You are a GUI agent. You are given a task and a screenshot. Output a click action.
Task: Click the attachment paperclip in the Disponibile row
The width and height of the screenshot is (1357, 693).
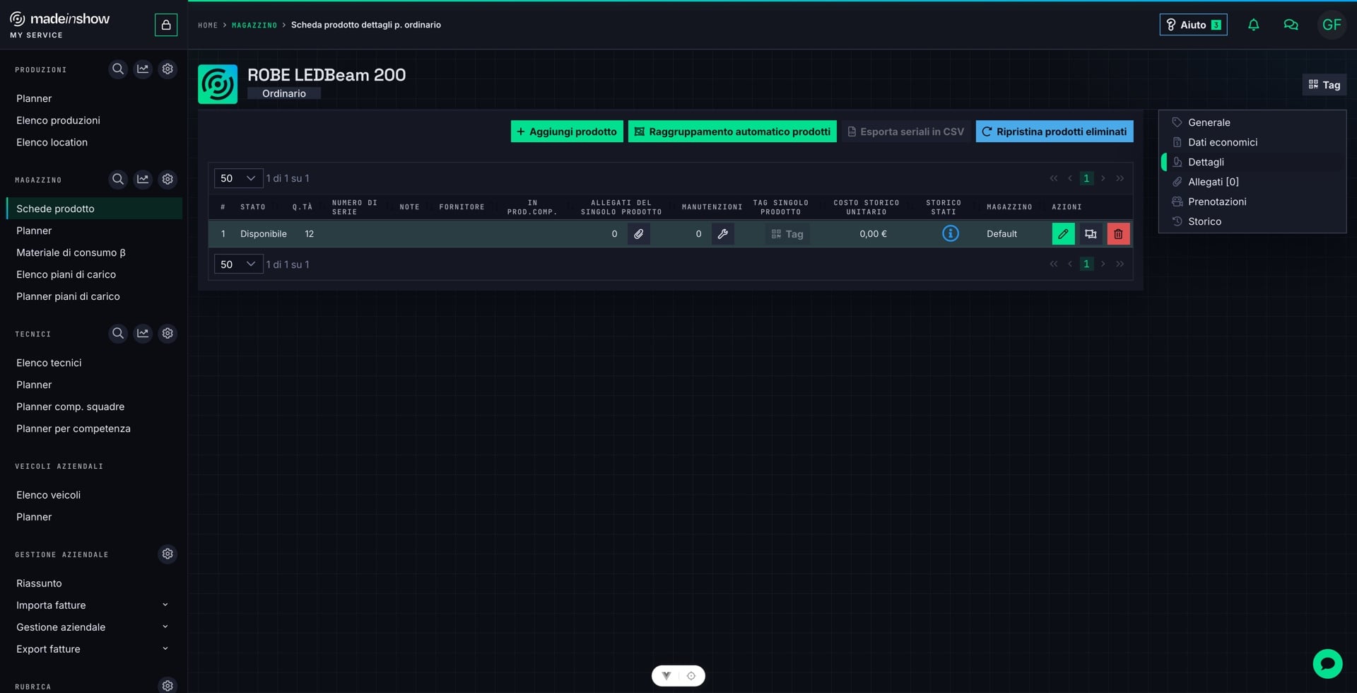(x=638, y=234)
